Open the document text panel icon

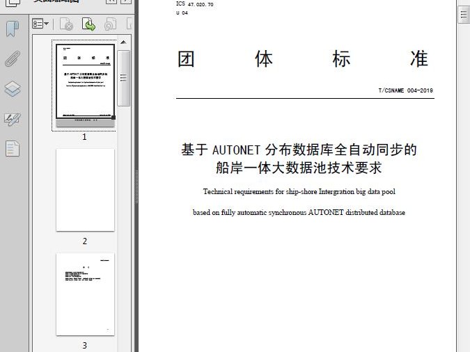[x=13, y=149]
